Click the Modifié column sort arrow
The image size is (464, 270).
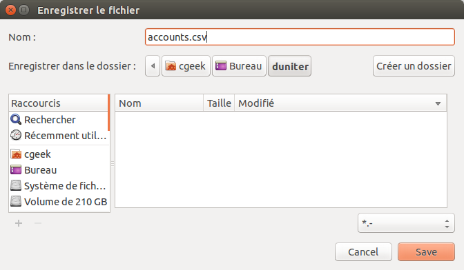[x=438, y=103]
